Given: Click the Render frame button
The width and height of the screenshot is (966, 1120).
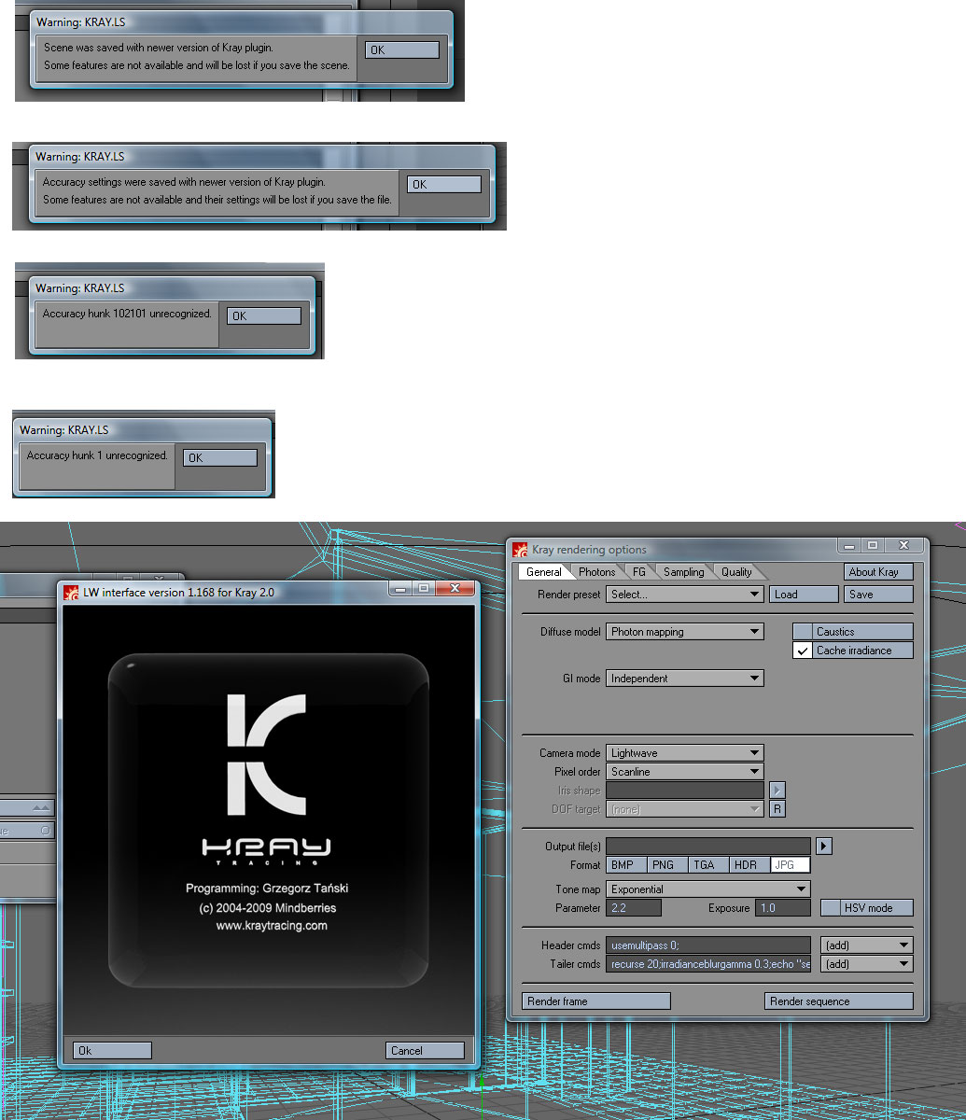Looking at the screenshot, I should click(595, 1001).
